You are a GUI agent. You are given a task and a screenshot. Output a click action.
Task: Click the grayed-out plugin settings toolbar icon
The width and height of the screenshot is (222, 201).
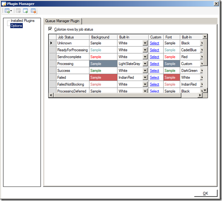tap(18, 11)
